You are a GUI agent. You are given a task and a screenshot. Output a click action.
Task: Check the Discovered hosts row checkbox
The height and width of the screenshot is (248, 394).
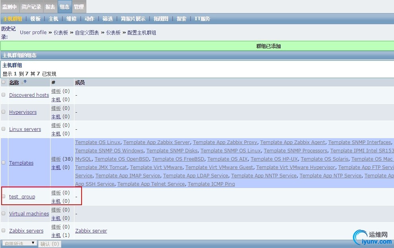coord(4,95)
